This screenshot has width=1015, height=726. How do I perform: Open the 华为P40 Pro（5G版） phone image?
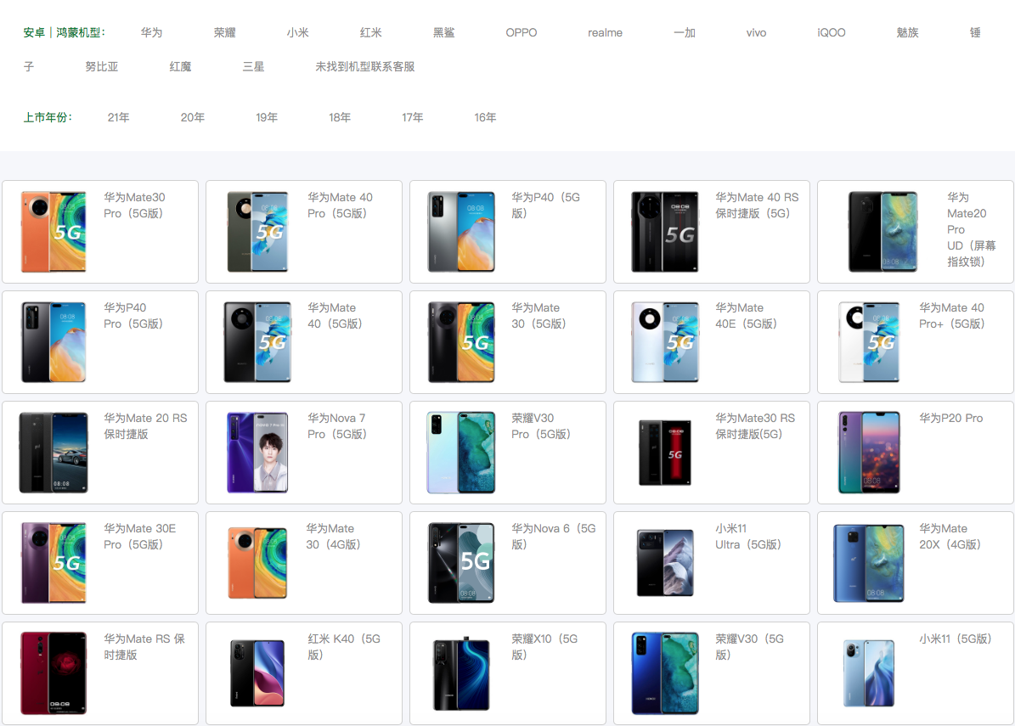[54, 341]
